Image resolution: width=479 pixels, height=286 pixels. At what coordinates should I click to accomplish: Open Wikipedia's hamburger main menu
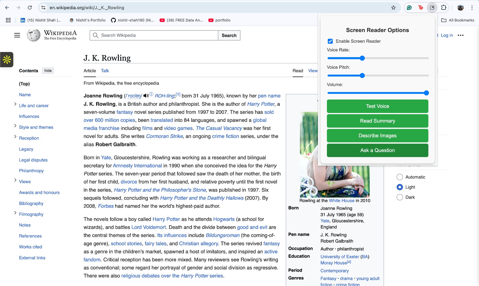pos(17,35)
